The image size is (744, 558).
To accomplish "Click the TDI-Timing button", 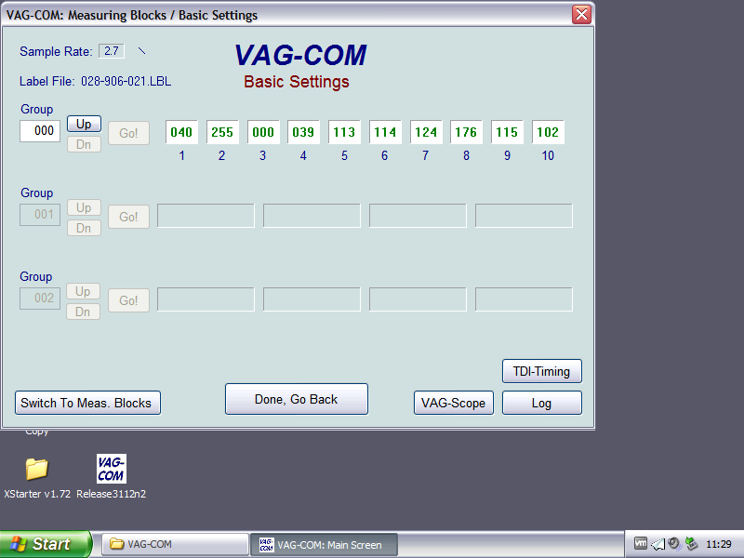I will pyautogui.click(x=541, y=371).
